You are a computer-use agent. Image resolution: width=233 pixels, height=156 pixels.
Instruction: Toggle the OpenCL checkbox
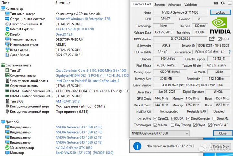(x=155, y=118)
